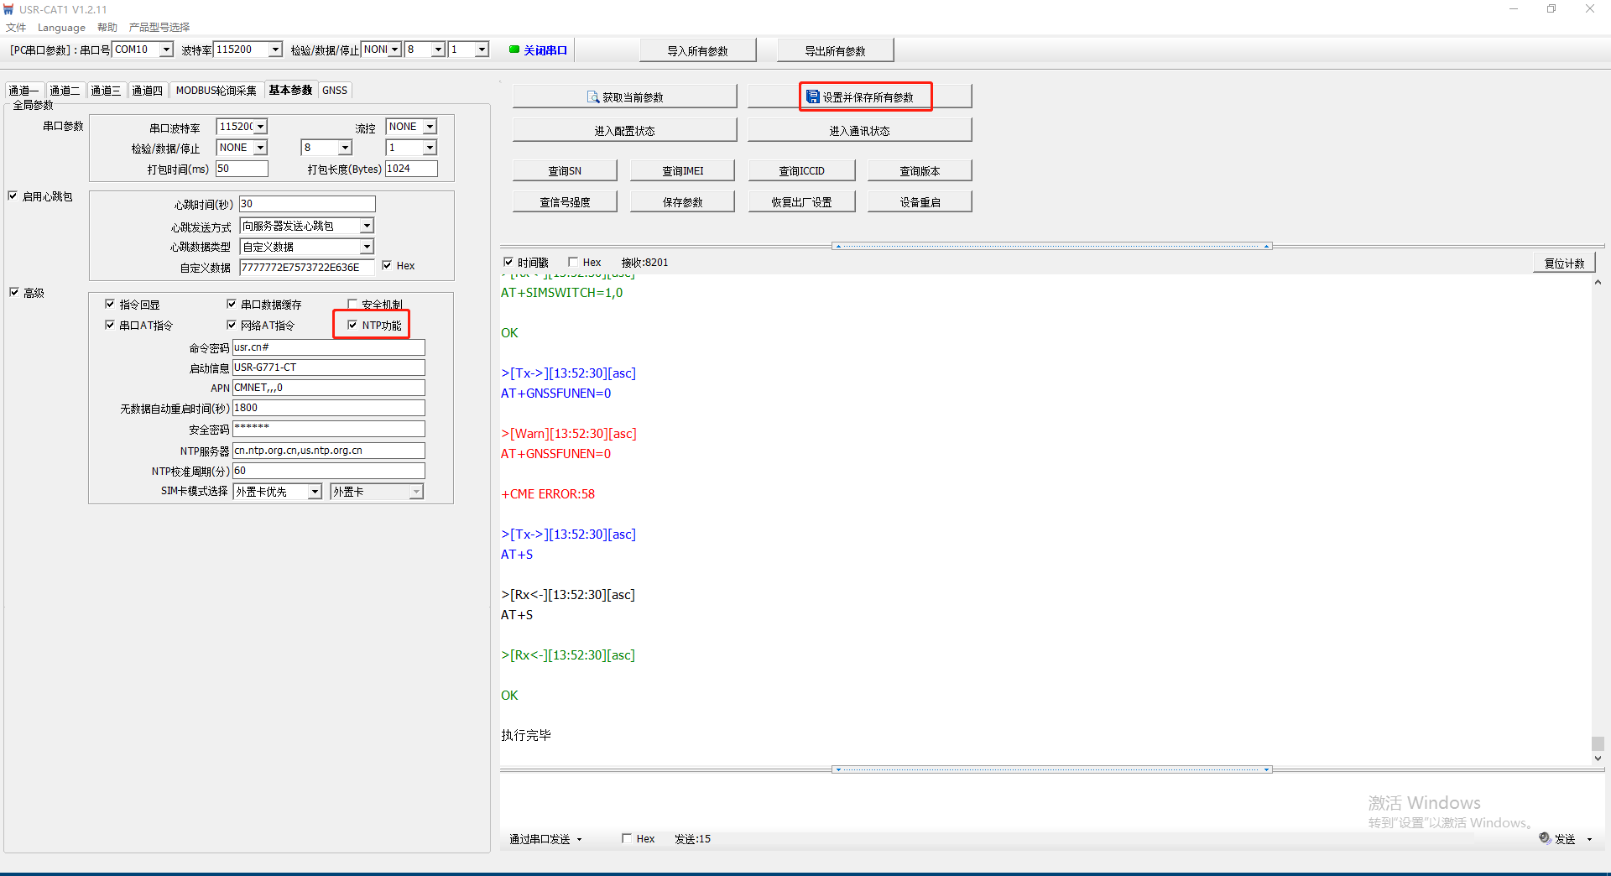Toggle the NTP功能 checkbox
1611x876 pixels.
(x=352, y=325)
